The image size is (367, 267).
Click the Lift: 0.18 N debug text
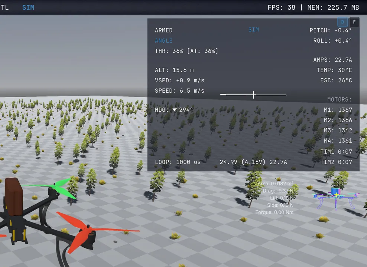[282, 198]
